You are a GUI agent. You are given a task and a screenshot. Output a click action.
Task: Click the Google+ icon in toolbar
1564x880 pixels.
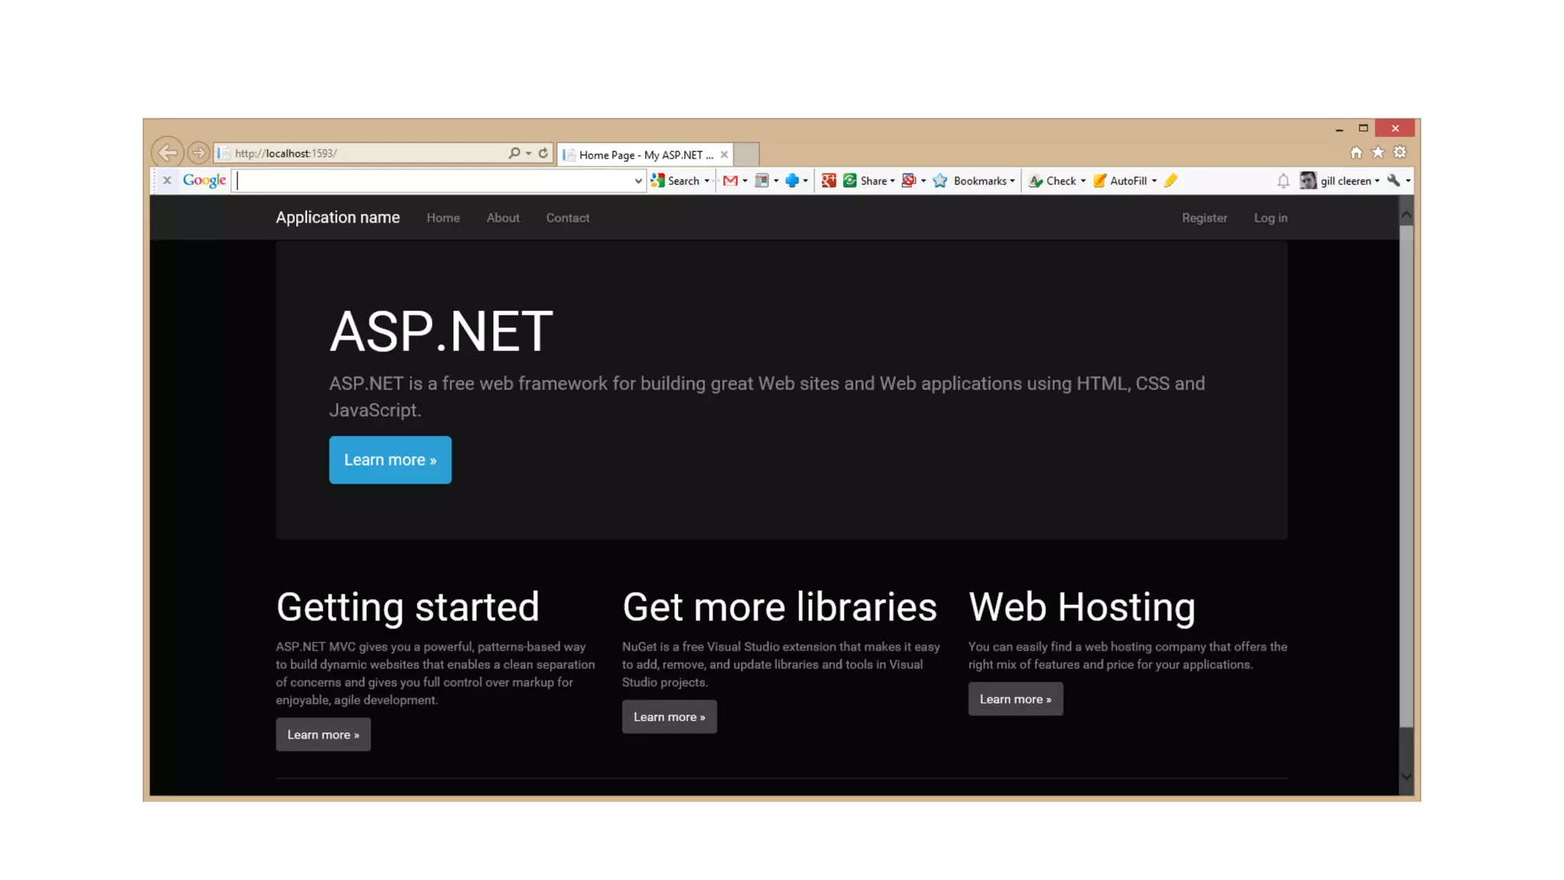(x=829, y=181)
